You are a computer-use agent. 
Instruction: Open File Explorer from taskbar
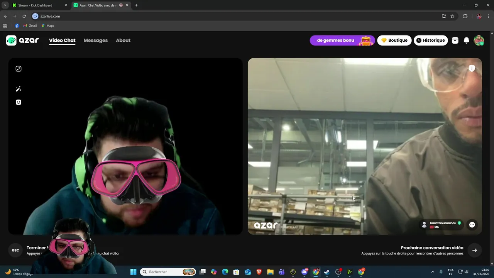(270, 272)
